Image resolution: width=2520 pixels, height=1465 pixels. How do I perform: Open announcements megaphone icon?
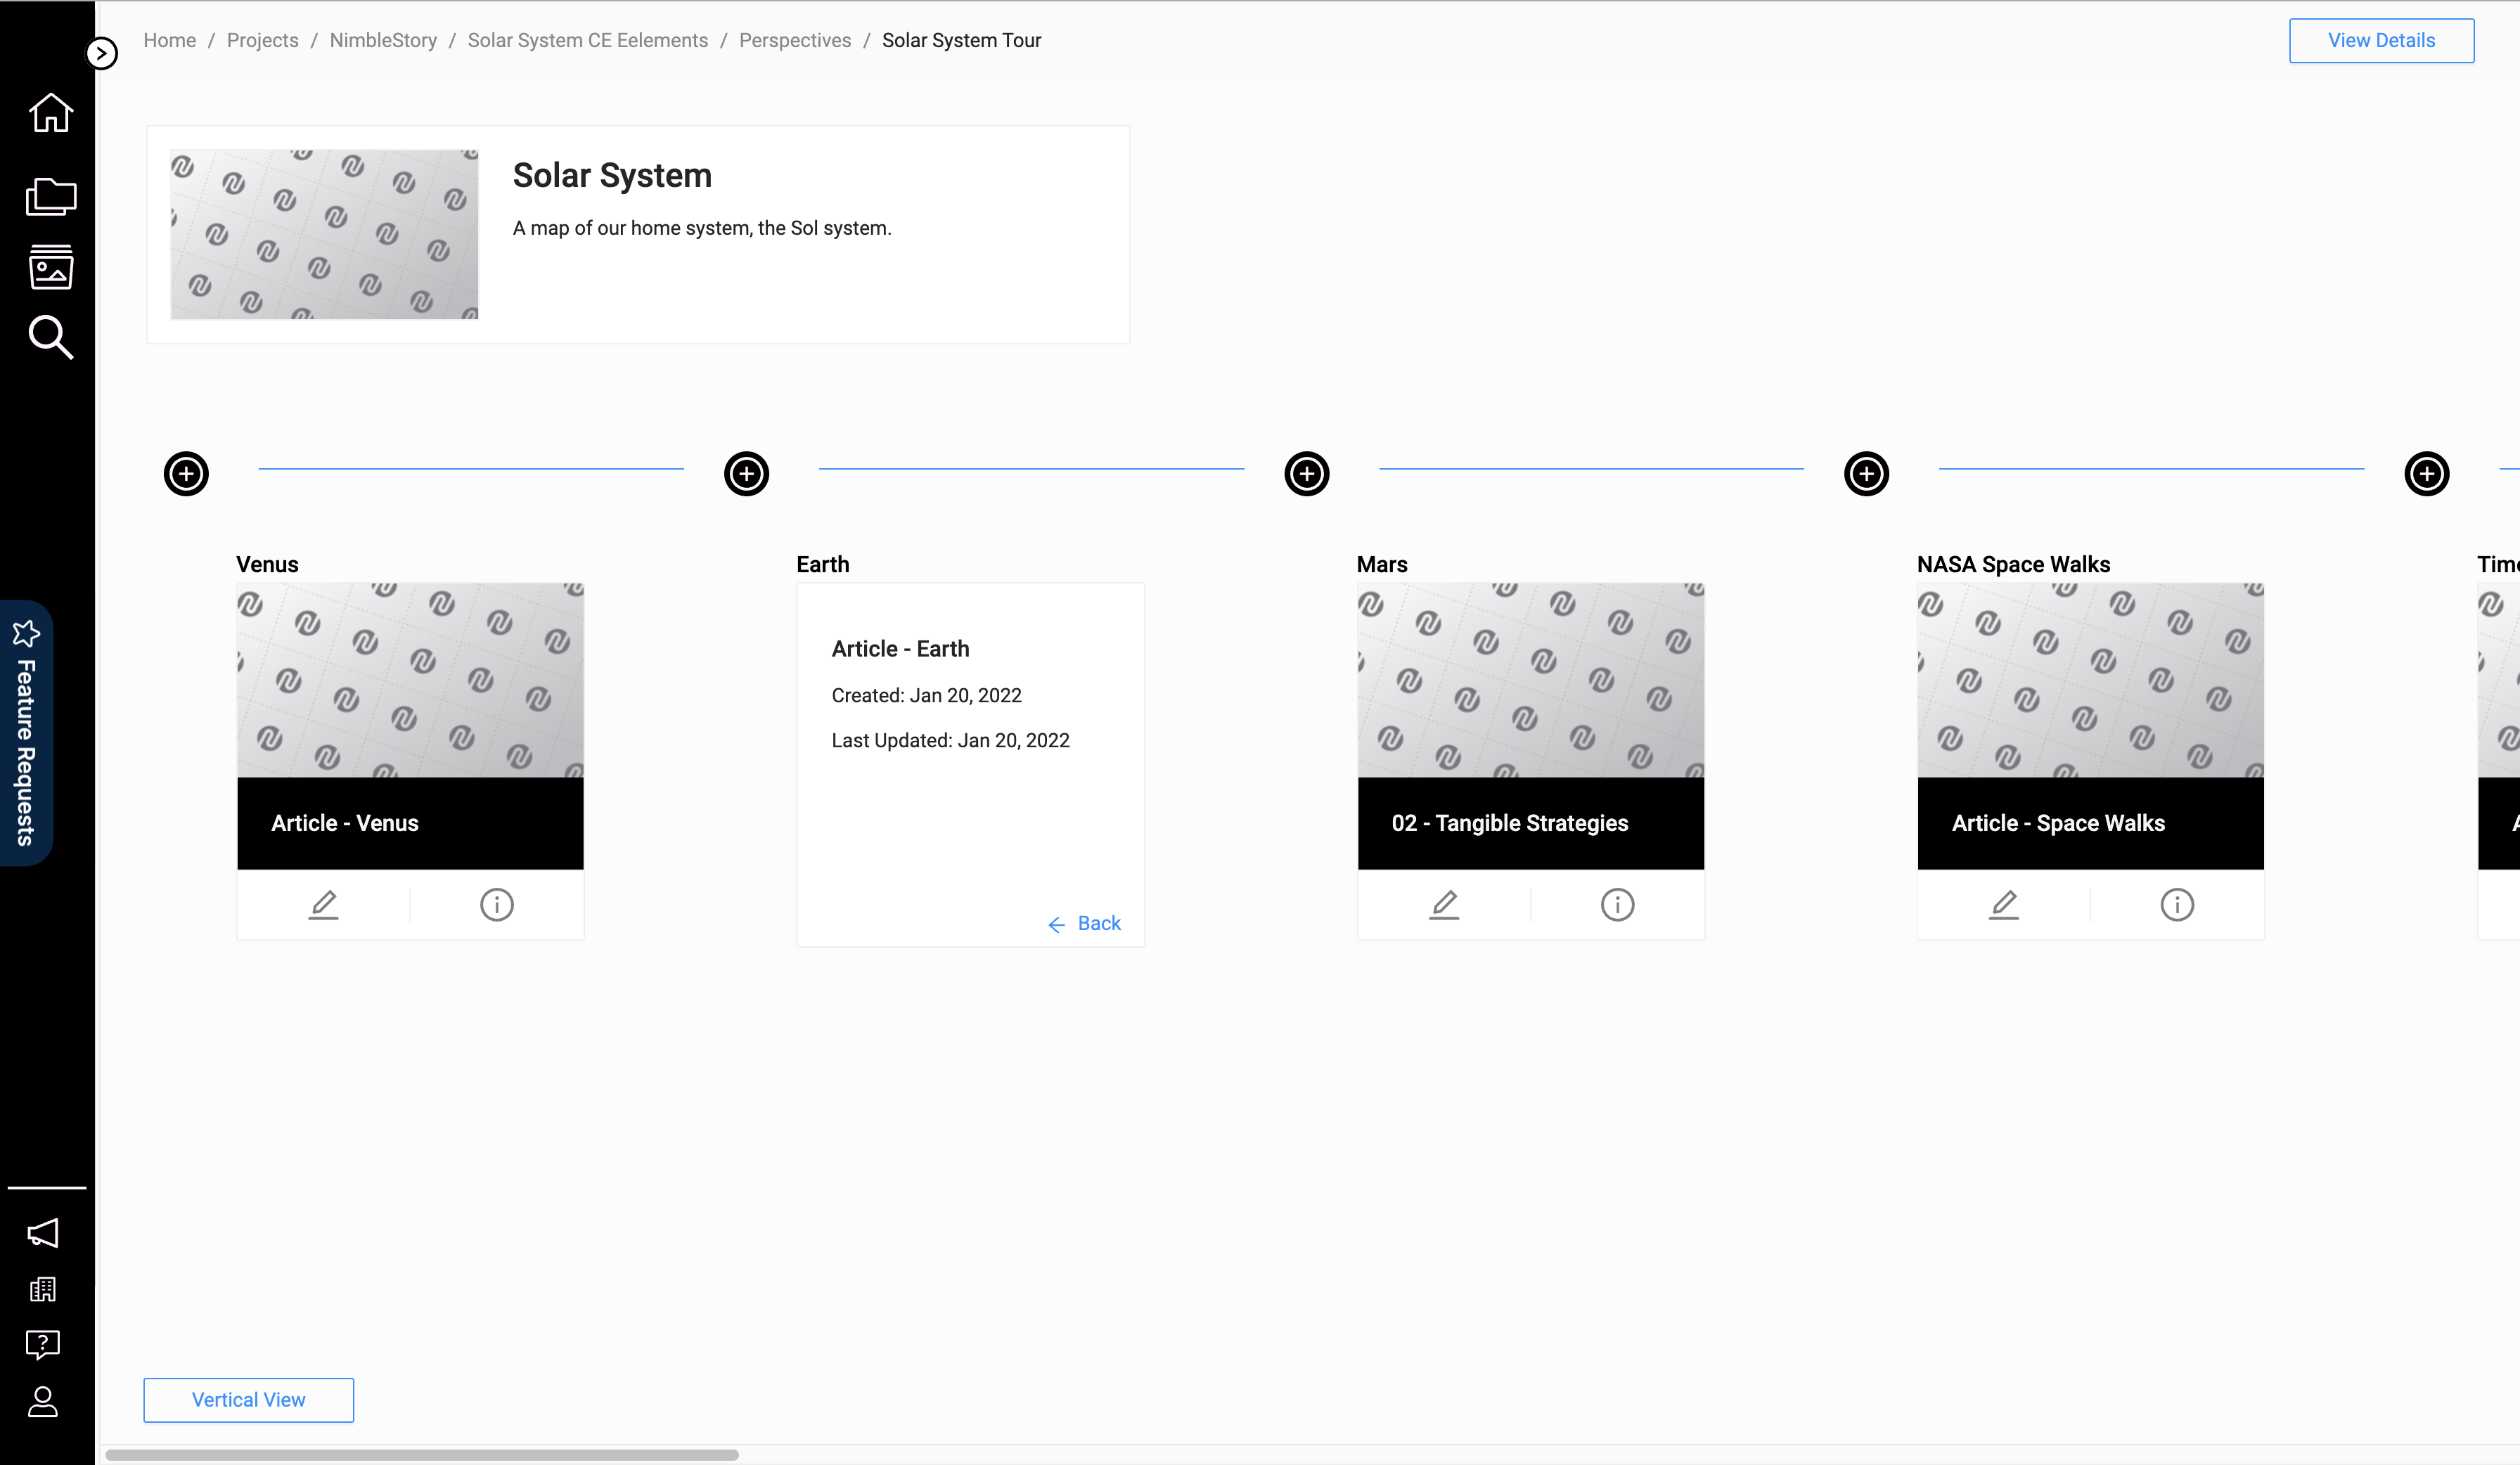click(x=43, y=1233)
